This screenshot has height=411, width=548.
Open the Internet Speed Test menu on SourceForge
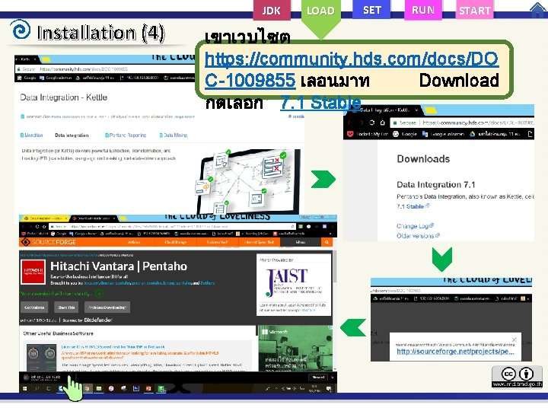coord(259,242)
